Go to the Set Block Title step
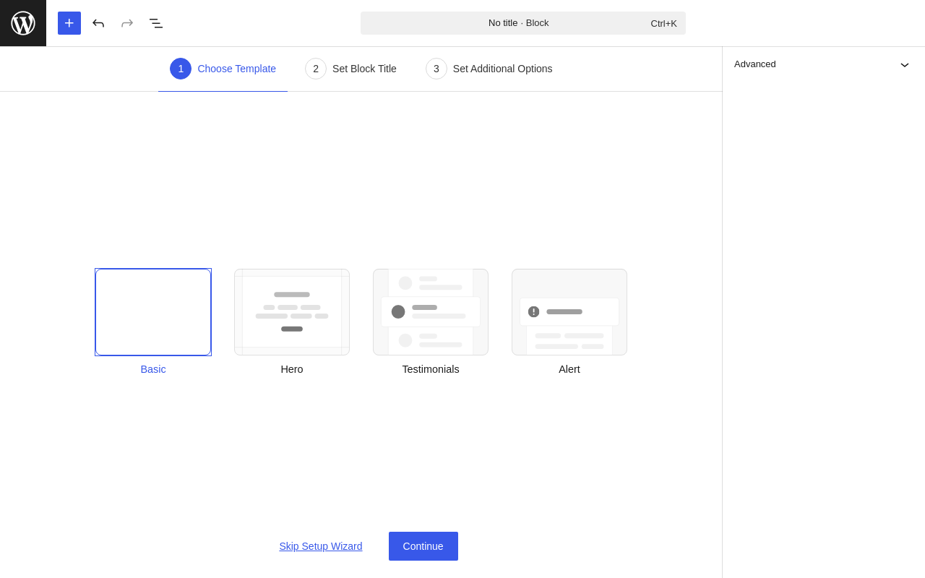Screen dimensions: 925x578 click(350, 69)
